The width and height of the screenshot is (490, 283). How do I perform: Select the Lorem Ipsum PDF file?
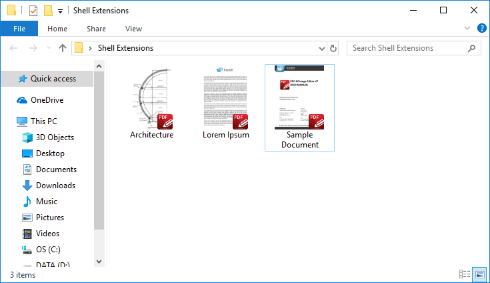pos(225,99)
